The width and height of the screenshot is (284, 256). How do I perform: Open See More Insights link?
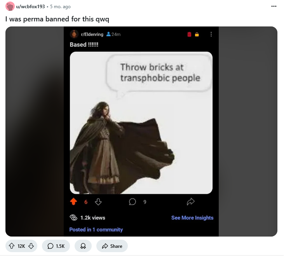[x=192, y=218]
